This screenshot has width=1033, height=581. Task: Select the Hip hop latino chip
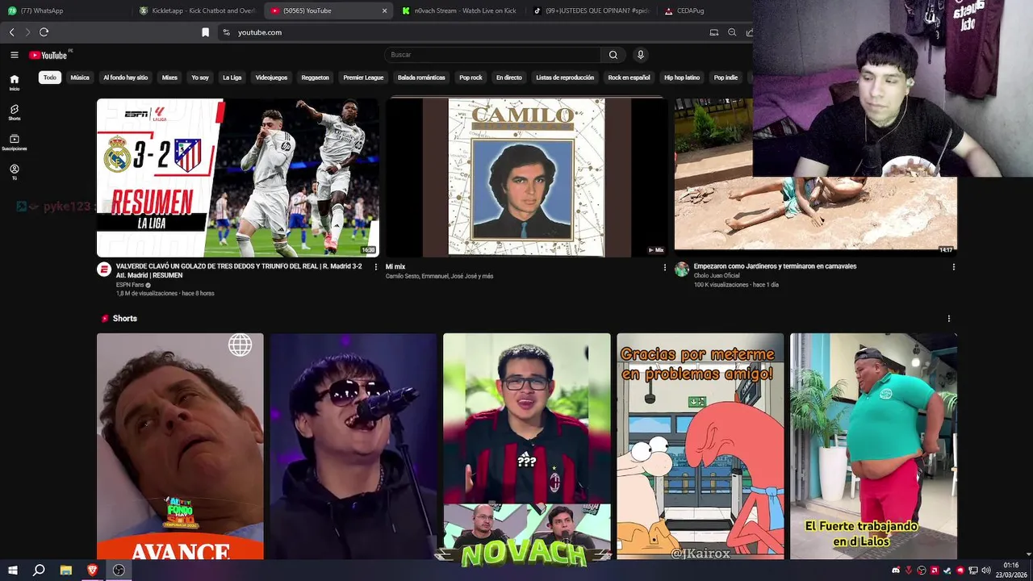tap(682, 77)
